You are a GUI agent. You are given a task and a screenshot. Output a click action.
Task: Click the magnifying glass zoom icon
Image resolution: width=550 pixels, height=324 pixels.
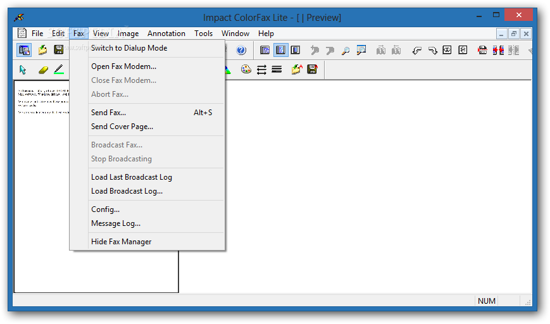pos(346,51)
